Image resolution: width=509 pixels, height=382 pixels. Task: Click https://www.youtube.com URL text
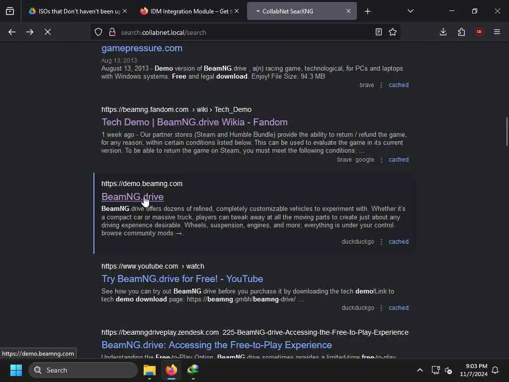pyautogui.click(x=140, y=267)
